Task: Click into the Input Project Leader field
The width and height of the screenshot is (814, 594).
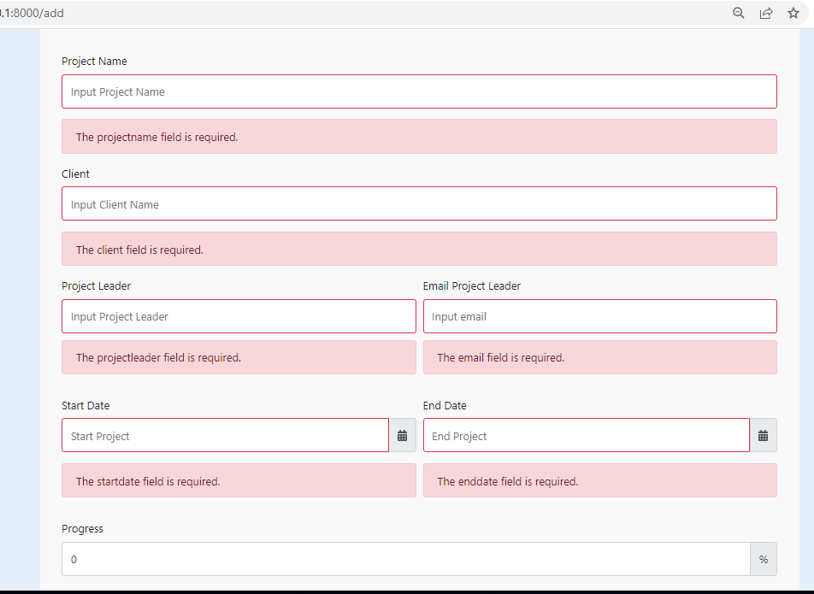Action: 239,316
